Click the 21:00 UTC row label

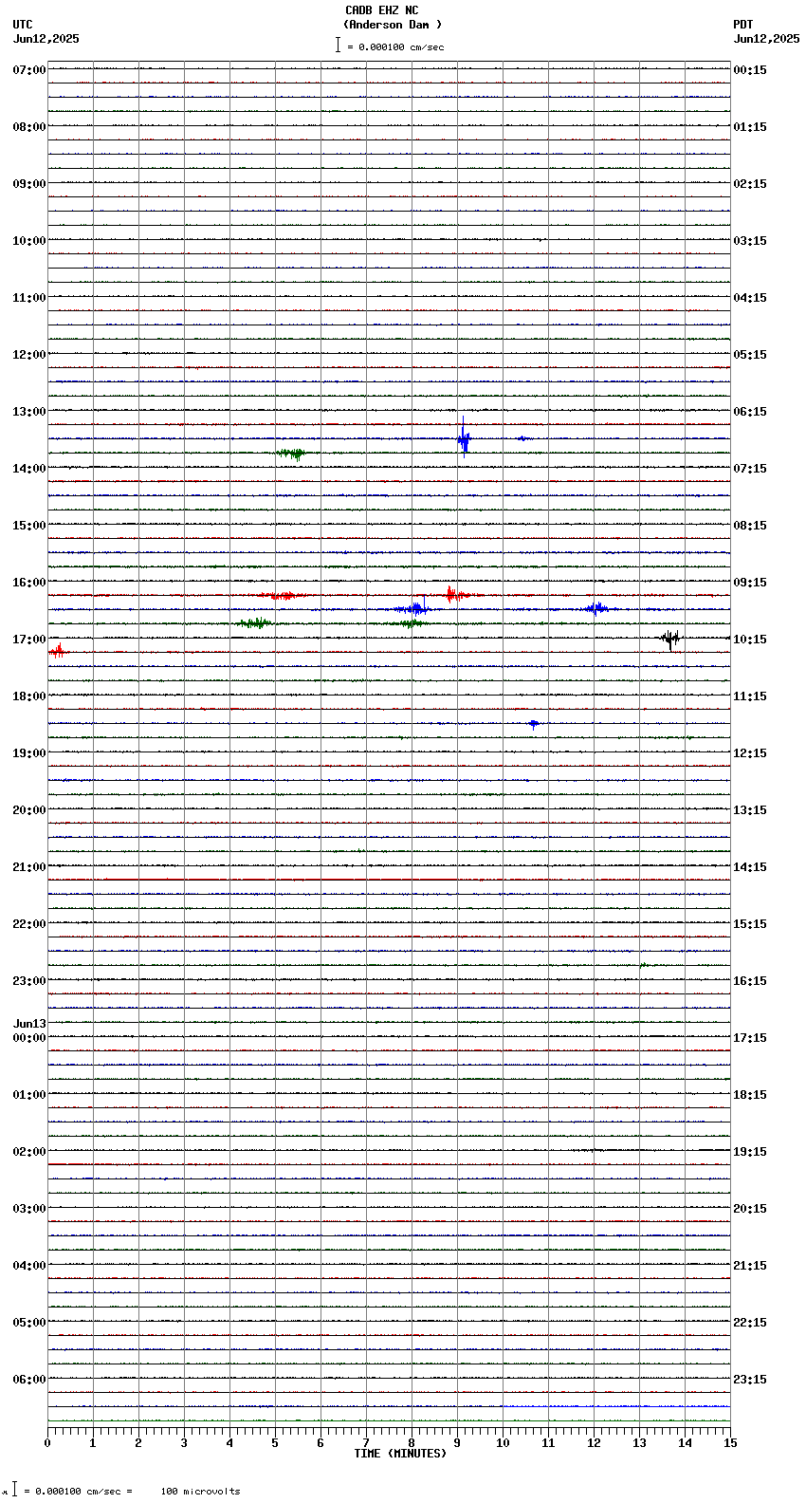click(x=29, y=867)
